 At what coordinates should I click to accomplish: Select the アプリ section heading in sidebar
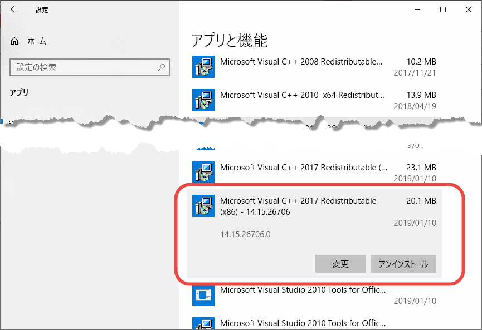tap(19, 92)
